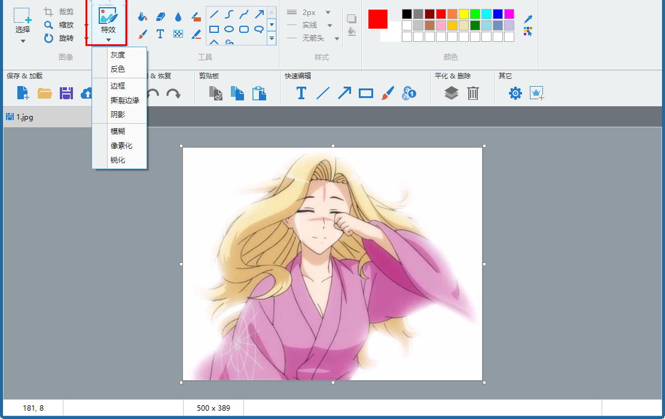
Task: Move shape gallery down one row
Action: click(x=272, y=25)
